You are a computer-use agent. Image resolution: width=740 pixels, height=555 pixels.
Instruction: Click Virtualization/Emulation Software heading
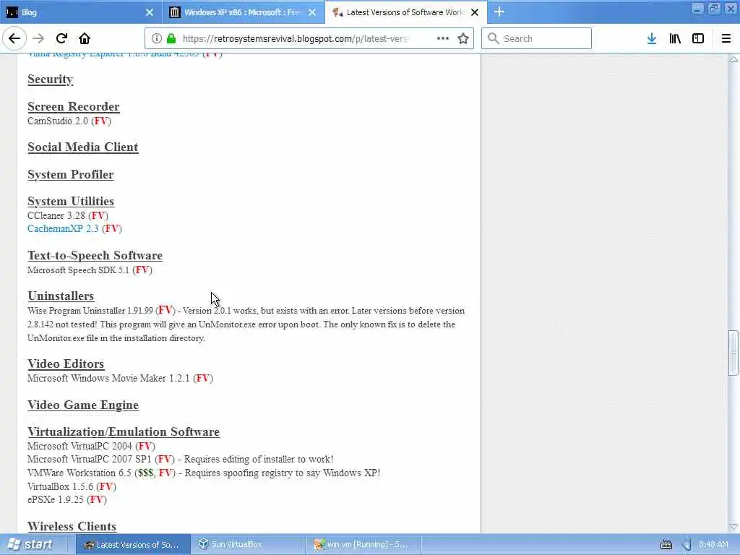124,432
